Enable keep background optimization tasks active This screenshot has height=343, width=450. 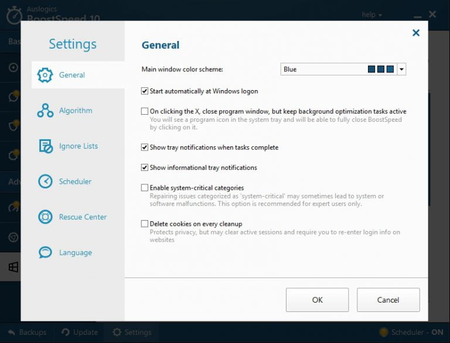(145, 111)
